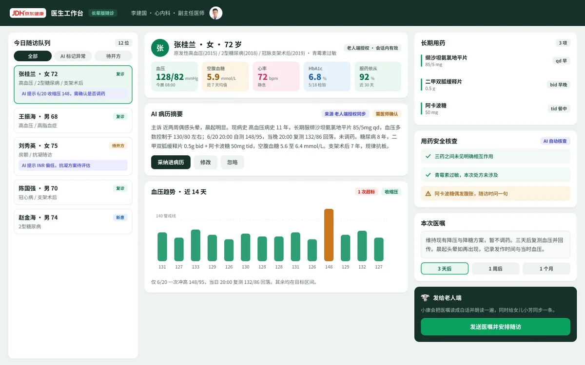The height and width of the screenshot is (365, 585).
Task: Click into the 本次医嘱 text box
Action: (x=495, y=245)
